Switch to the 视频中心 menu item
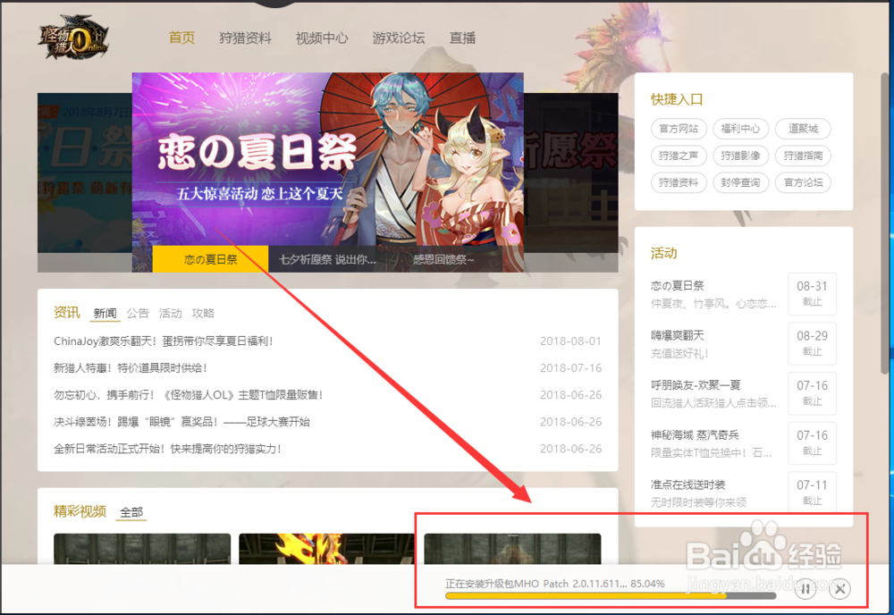The image size is (894, 615). pos(321,38)
